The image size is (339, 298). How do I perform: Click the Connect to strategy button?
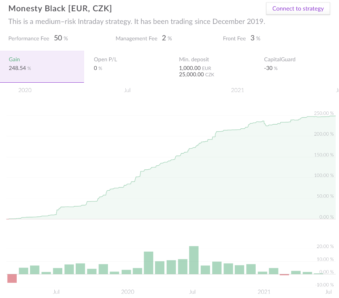[298, 9]
